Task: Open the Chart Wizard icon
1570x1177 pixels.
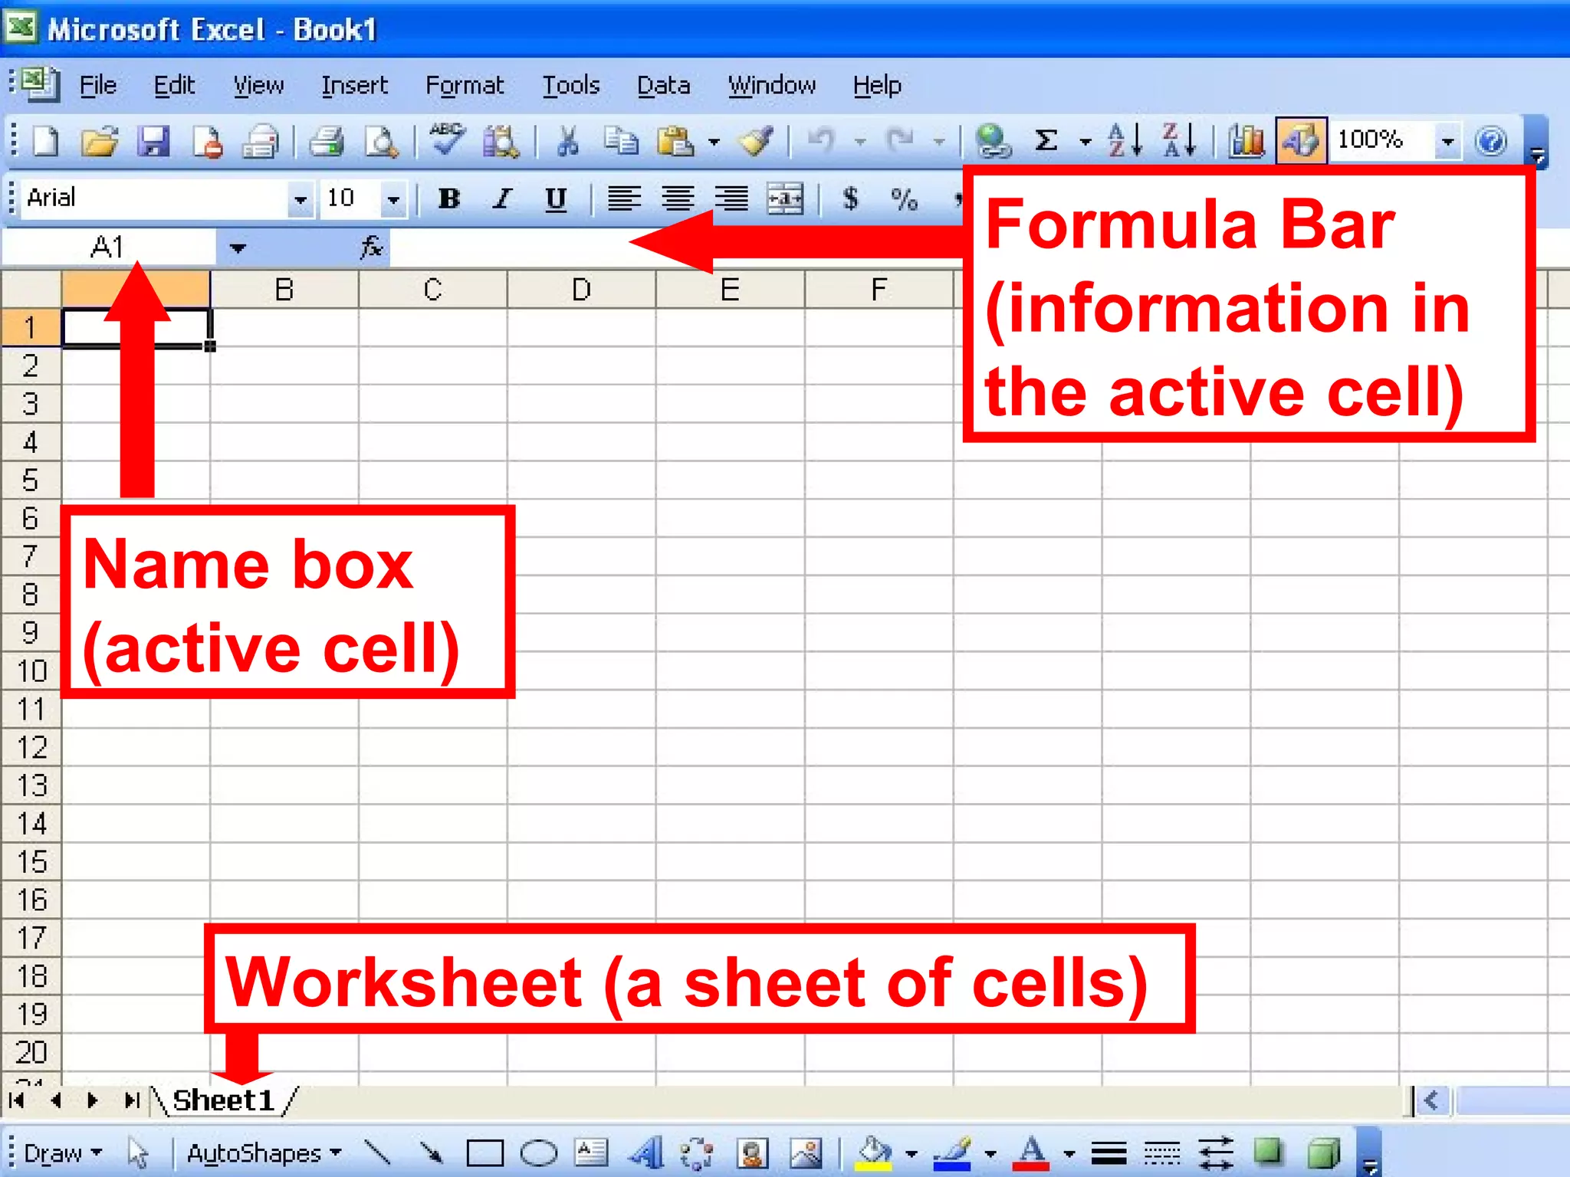Action: coord(1246,142)
